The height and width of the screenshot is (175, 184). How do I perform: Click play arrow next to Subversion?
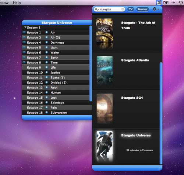(x=46, y=113)
